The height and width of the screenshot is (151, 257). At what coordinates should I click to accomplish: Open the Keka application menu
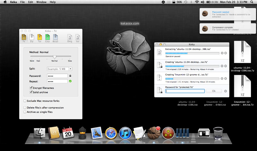coord(13,2)
